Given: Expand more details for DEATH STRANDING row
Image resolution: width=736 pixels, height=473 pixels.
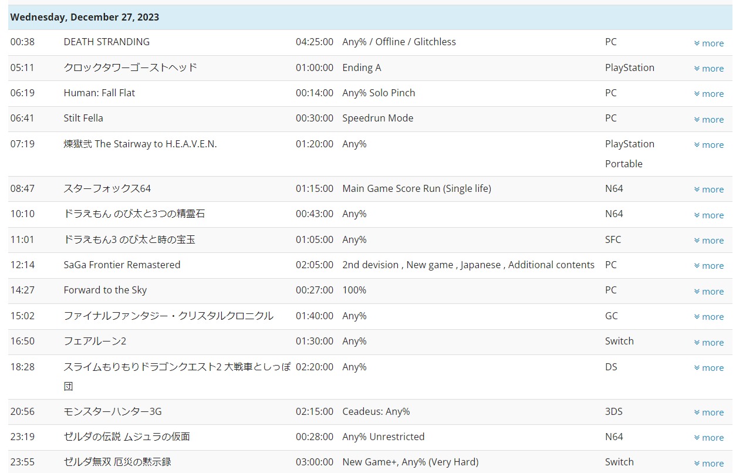Looking at the screenshot, I should coord(708,43).
